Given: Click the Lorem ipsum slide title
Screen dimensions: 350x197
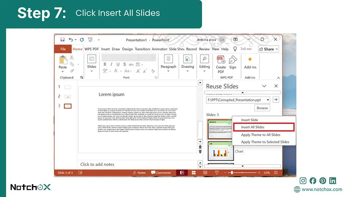Looking at the screenshot, I should [111, 95].
